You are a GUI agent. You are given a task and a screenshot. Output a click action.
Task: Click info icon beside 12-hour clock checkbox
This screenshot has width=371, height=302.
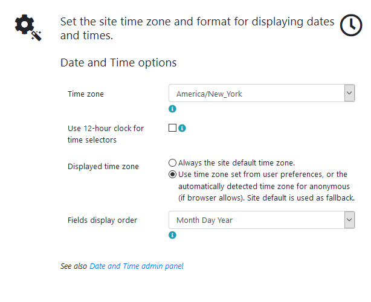182,128
